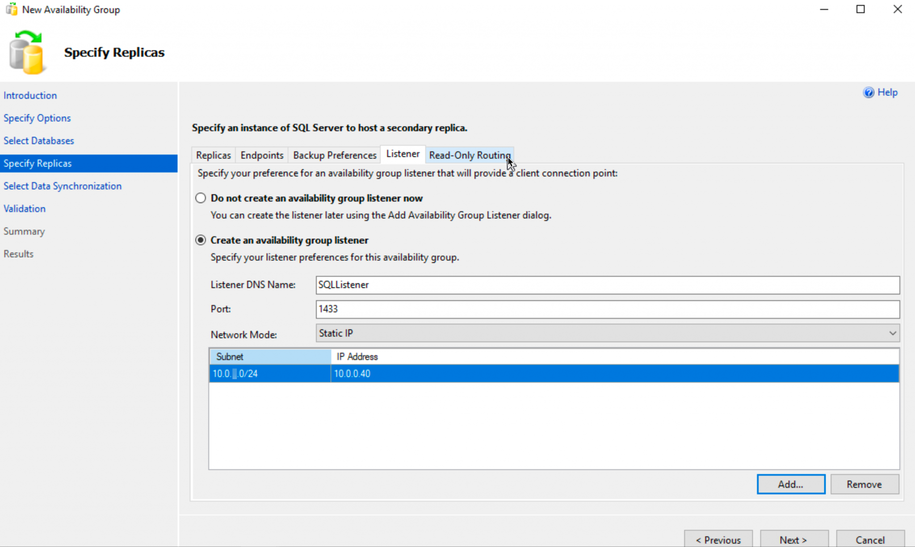Click the Port input field
Viewport: 915px width, 547px height.
coord(607,309)
